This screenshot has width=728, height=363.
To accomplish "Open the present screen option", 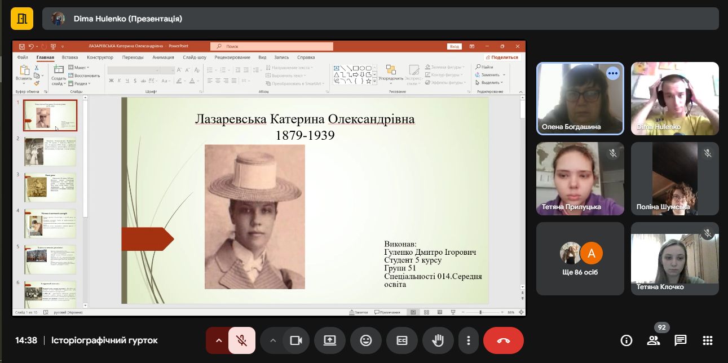I will pos(330,340).
